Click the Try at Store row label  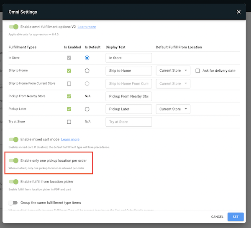(x=17, y=122)
